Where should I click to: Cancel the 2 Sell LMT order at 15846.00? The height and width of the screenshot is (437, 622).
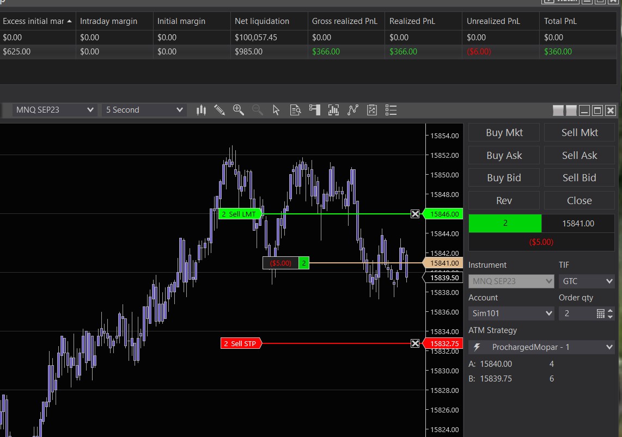[415, 214]
